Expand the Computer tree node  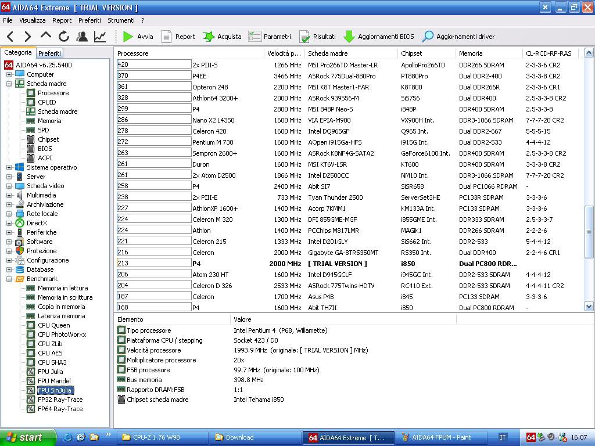pos(9,74)
